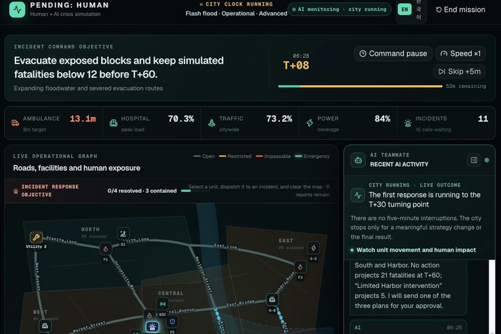The height and width of the screenshot is (334, 501).
Task: Pause with the Command pause button
Action: point(393,53)
